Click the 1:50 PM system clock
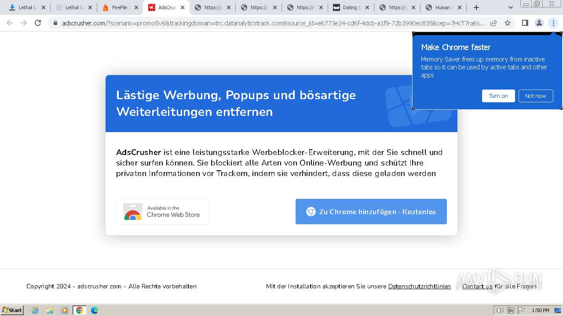 (540, 310)
